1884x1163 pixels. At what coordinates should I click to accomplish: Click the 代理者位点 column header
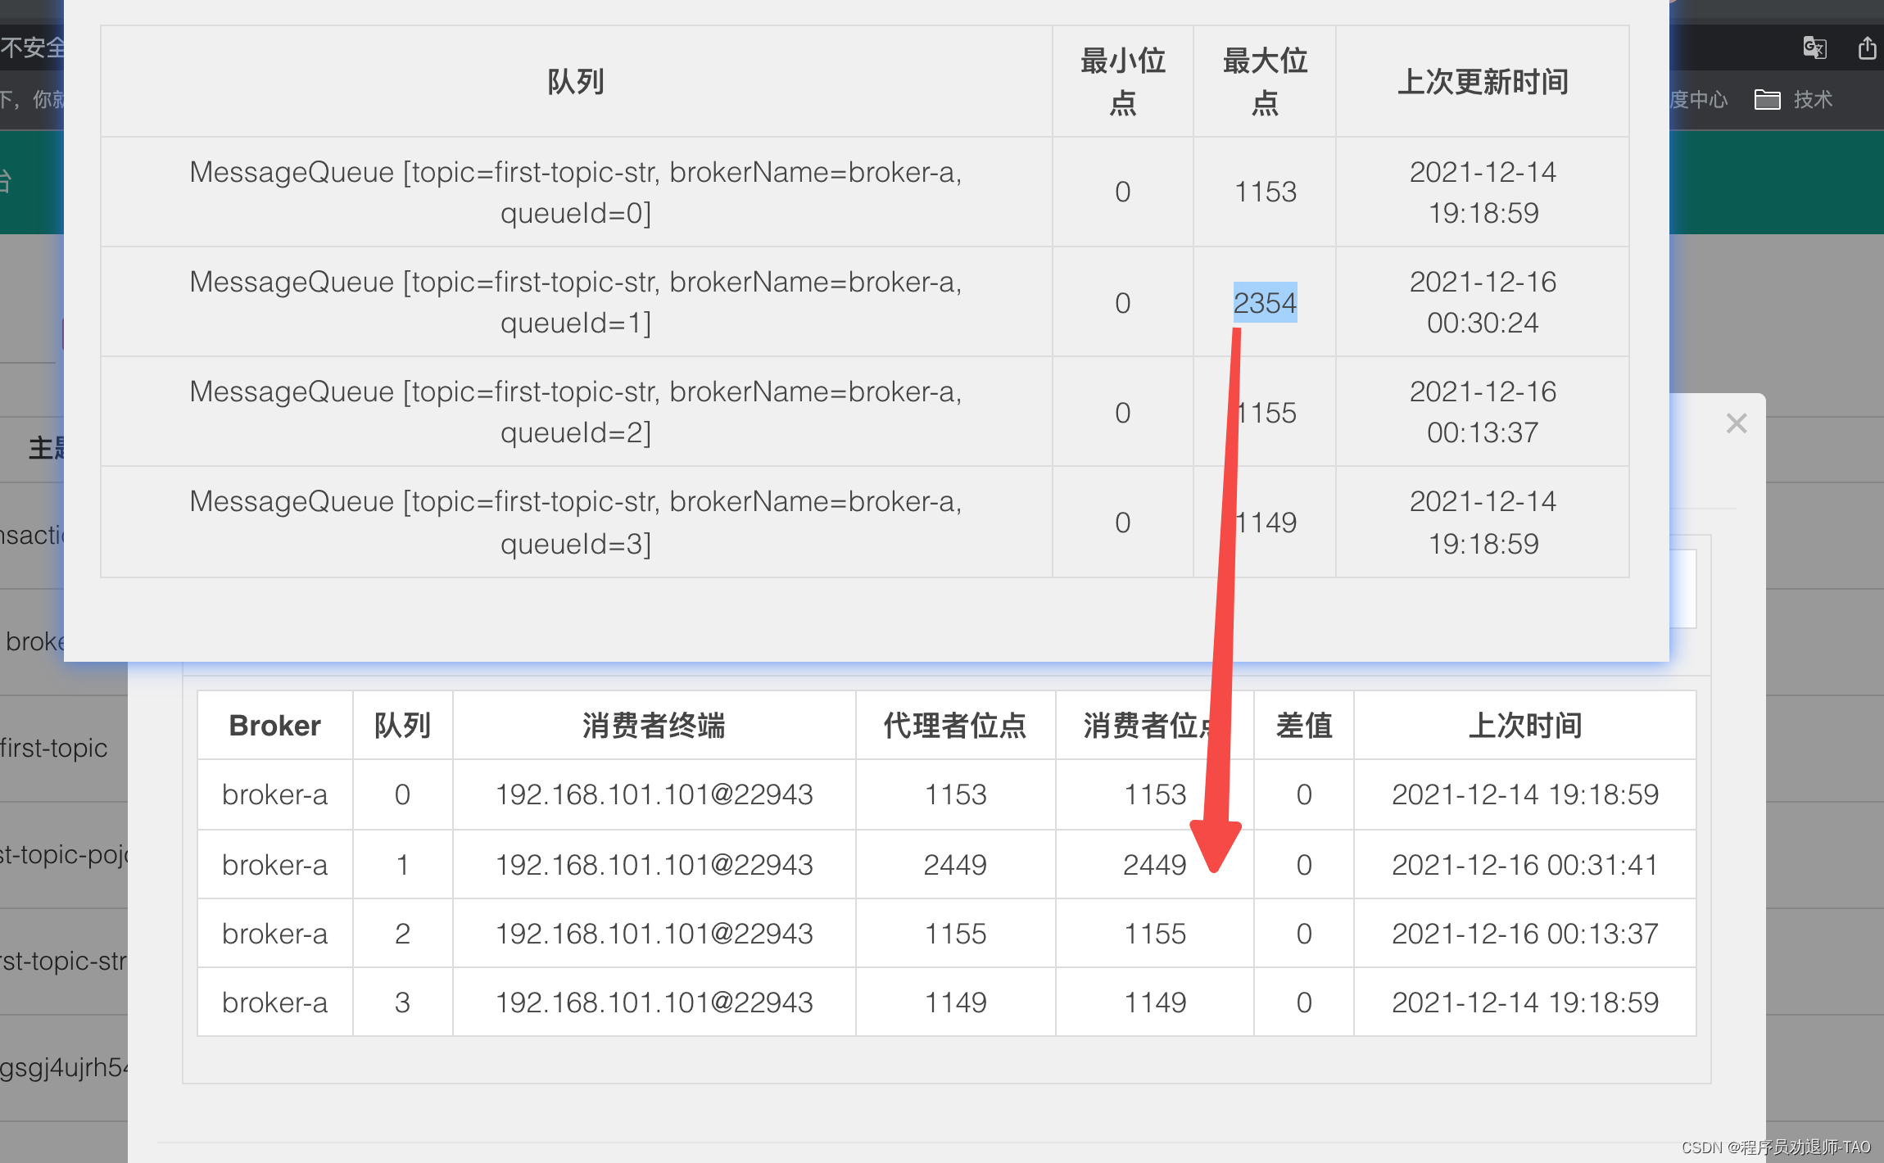click(955, 726)
